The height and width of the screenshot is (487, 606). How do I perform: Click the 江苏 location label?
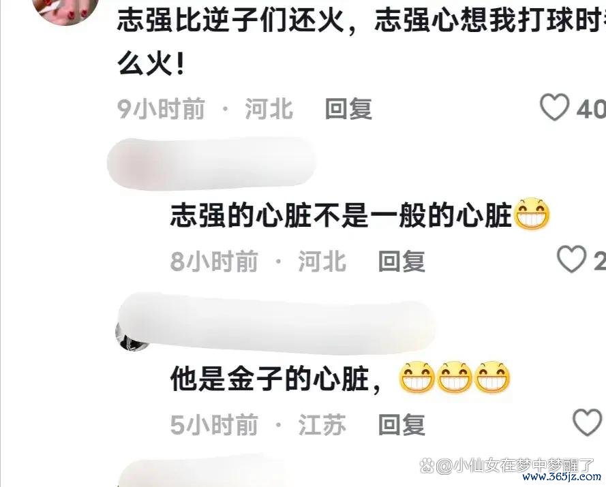322,424
